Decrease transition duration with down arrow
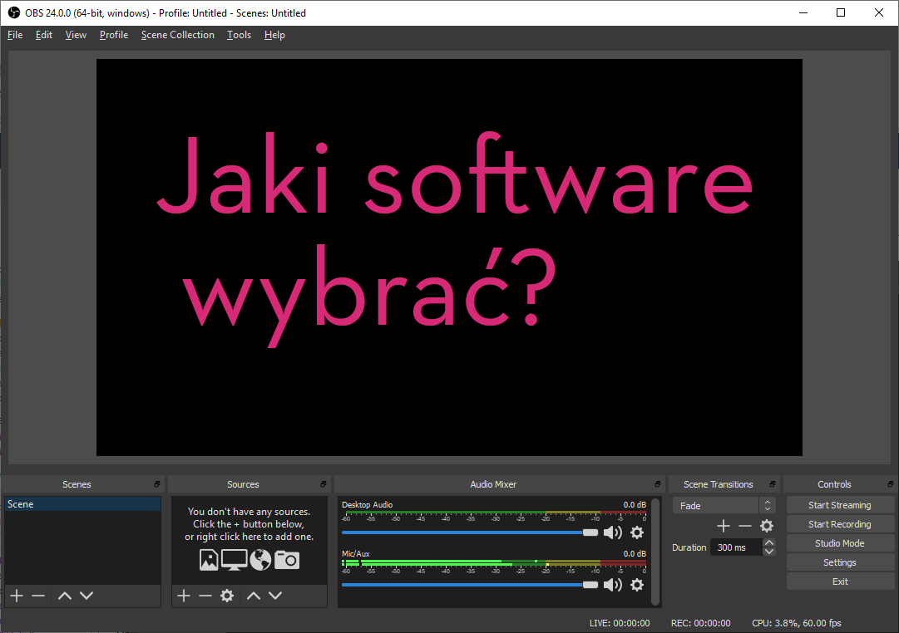 [x=769, y=552]
